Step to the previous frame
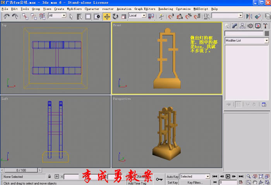Screen dimensions: 271x185 coord(222,176)
